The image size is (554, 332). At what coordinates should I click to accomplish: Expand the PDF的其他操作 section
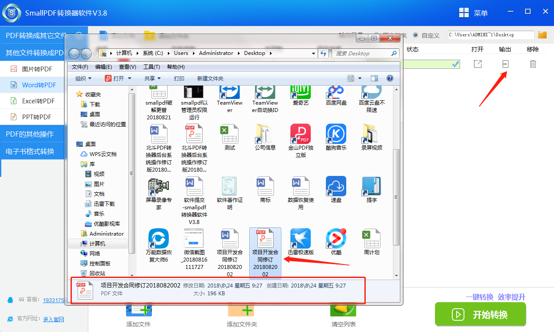point(32,134)
